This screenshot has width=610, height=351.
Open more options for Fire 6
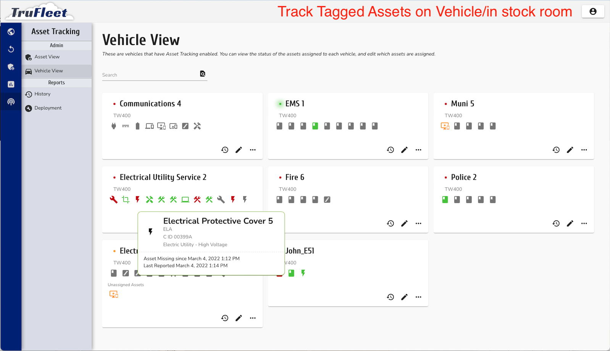418,224
